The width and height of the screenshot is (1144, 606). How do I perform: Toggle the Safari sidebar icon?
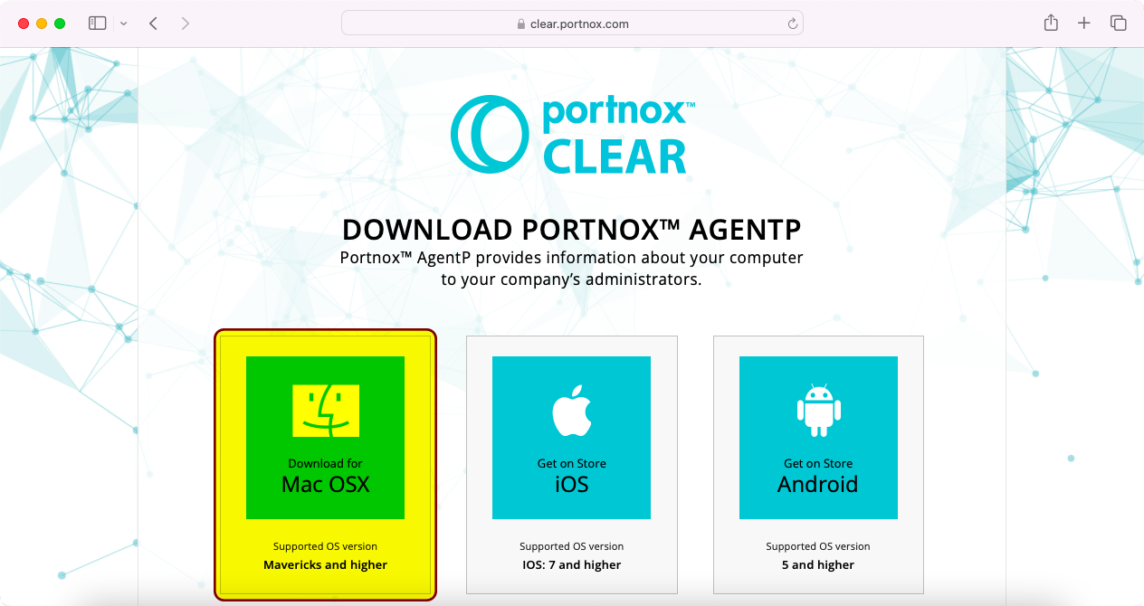pos(97,24)
